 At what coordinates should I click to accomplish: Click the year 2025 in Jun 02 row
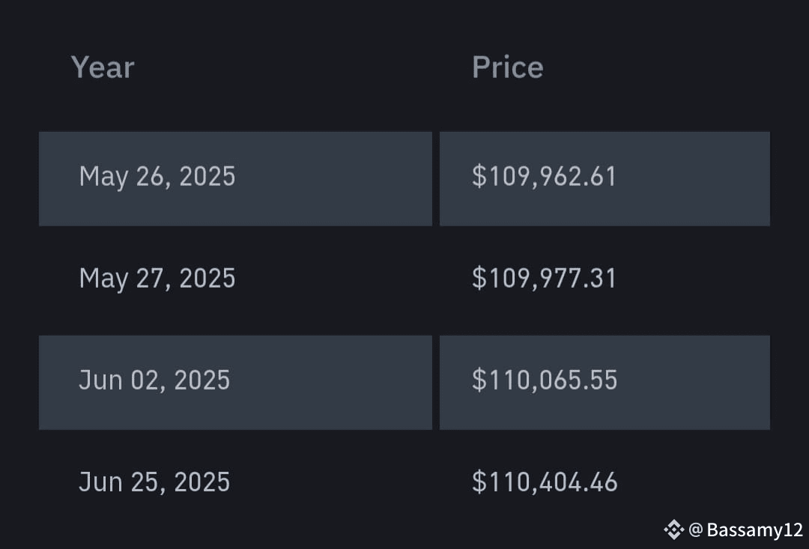(202, 380)
